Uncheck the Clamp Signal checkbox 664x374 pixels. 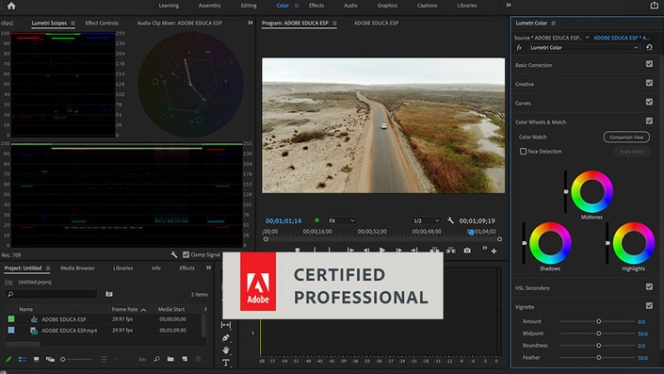(186, 254)
